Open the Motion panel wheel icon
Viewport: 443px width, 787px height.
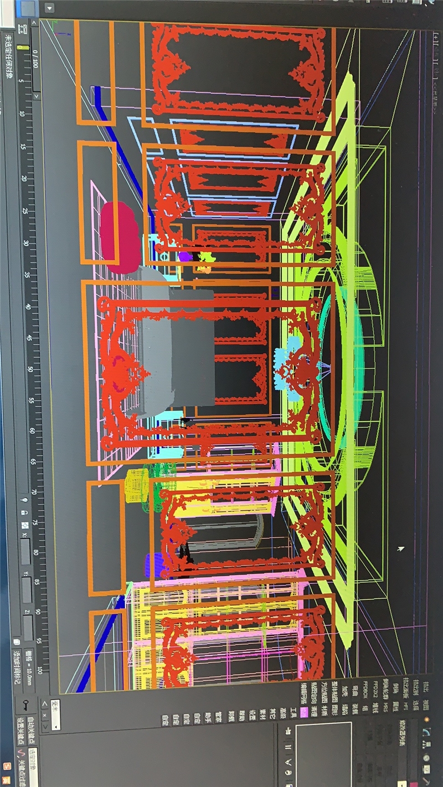[x=426, y=757]
